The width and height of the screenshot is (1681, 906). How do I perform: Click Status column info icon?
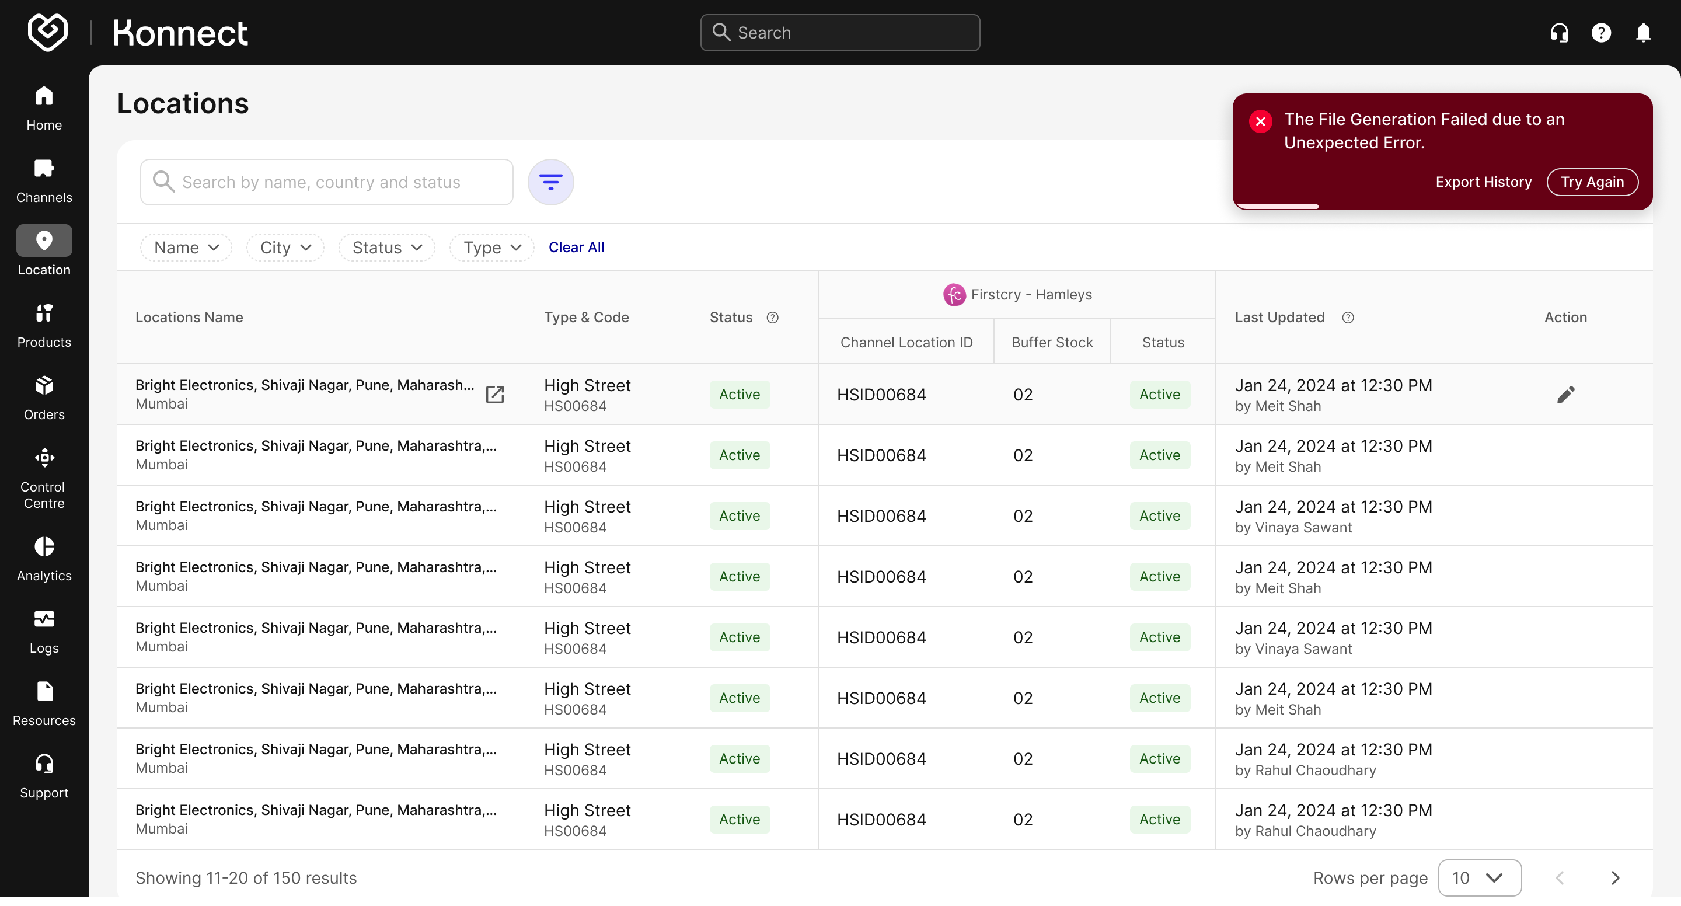pos(773,317)
